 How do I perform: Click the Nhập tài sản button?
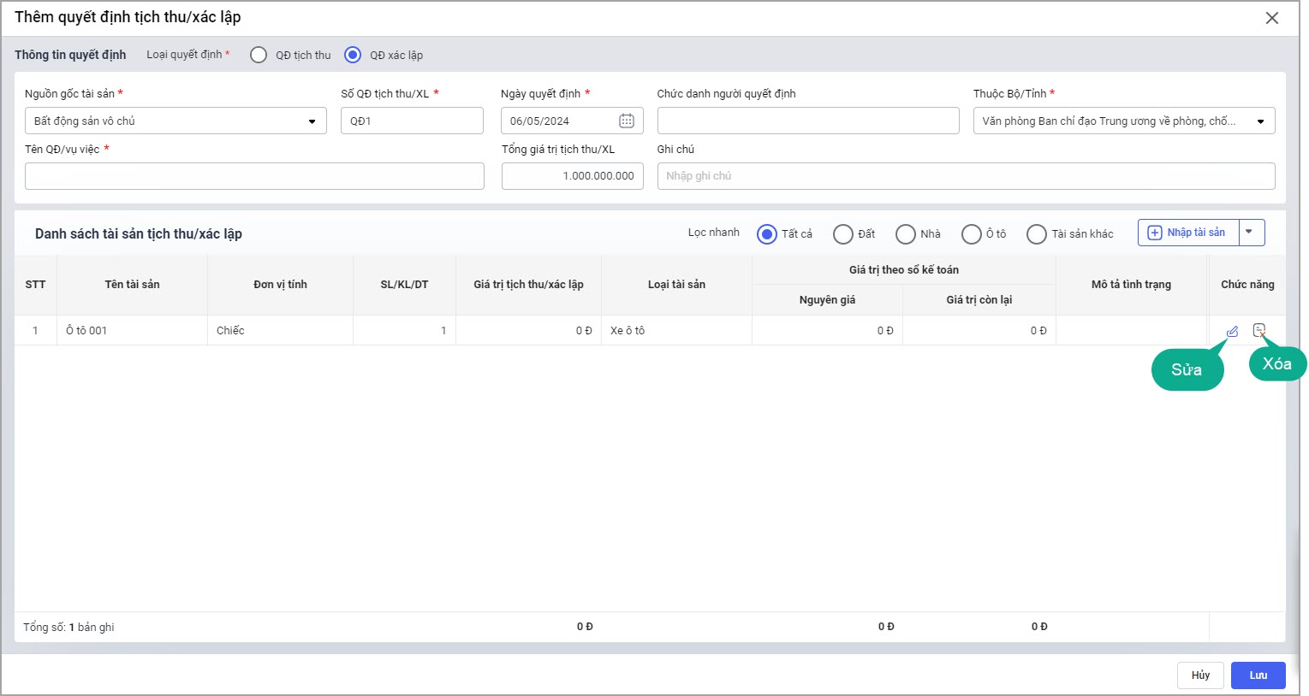1188,233
